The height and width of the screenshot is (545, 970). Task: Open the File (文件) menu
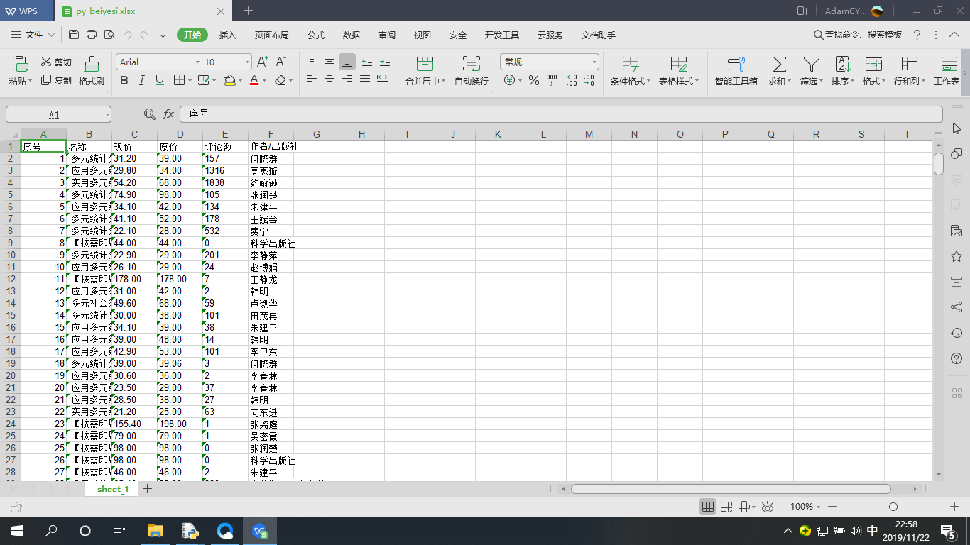coord(33,35)
